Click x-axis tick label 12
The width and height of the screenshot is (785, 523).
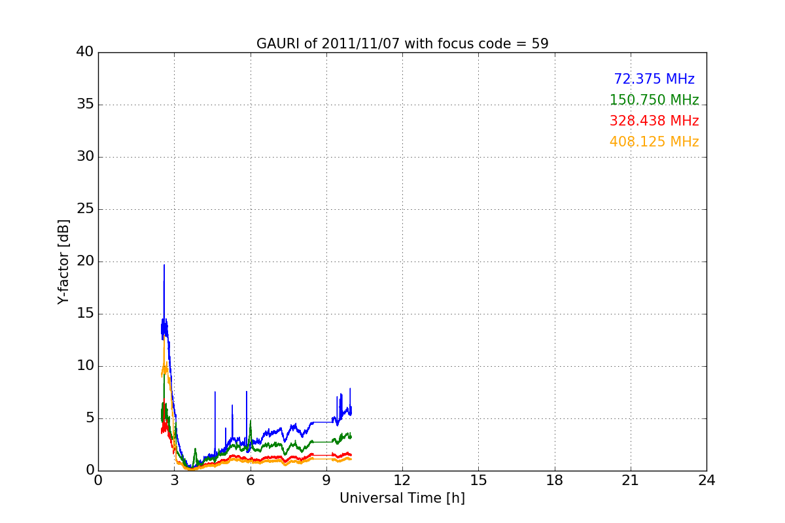click(402, 480)
